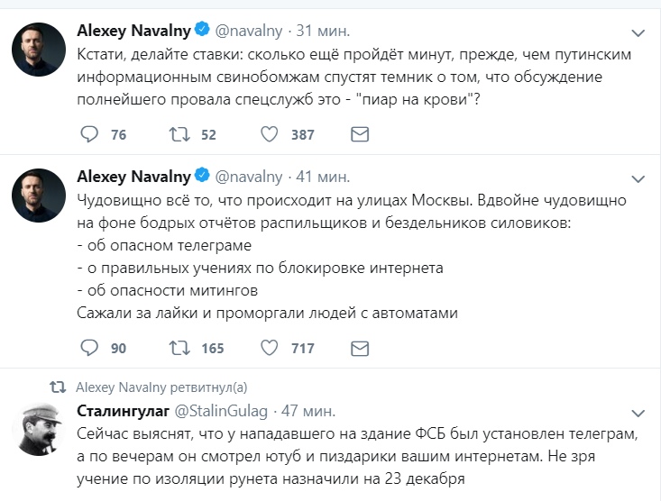Open Navalny avatar on the 41 мин. tweet
The height and width of the screenshot is (501, 661).
[37, 192]
